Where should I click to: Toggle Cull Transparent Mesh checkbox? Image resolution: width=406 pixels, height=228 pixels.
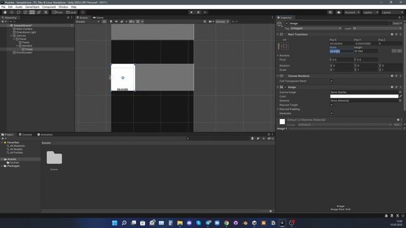tap(331, 81)
